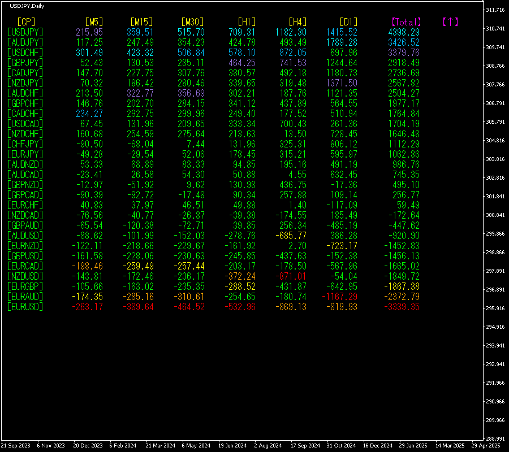This screenshot has height=452, width=509.
Task: Select the [GBPCAD] pair label
Action: (x=25, y=195)
